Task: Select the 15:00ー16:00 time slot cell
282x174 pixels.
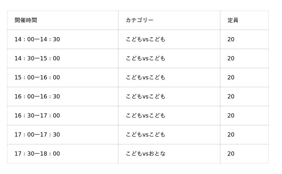Action: pyautogui.click(x=63, y=77)
